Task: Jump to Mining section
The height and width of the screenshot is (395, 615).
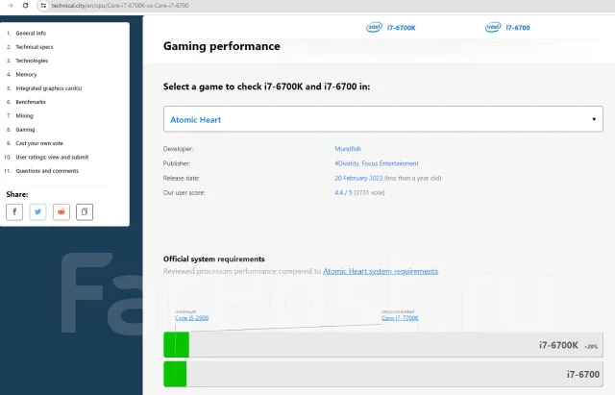Action: (x=24, y=115)
